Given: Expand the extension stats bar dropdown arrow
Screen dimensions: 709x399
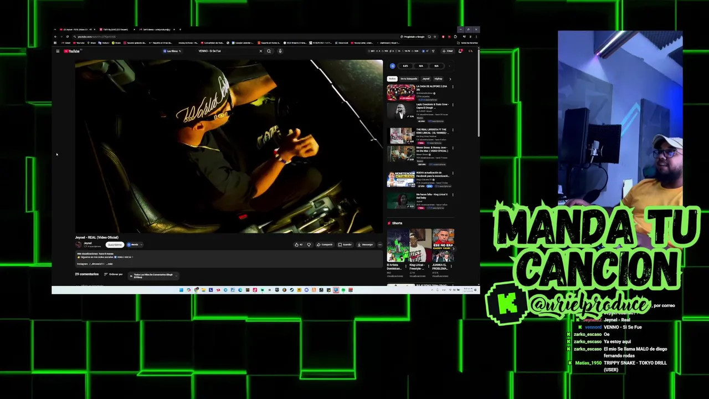Looking at the screenshot, I should [x=450, y=66].
